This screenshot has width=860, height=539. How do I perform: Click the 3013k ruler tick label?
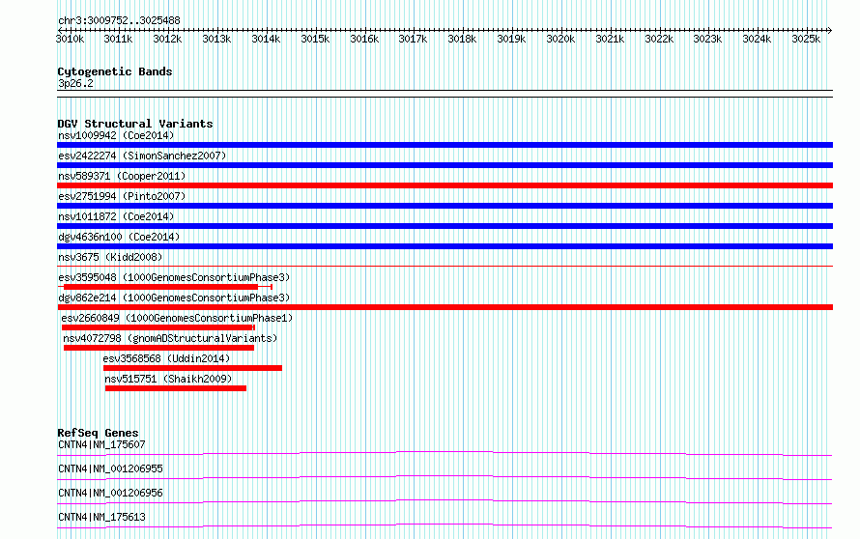[x=216, y=39]
